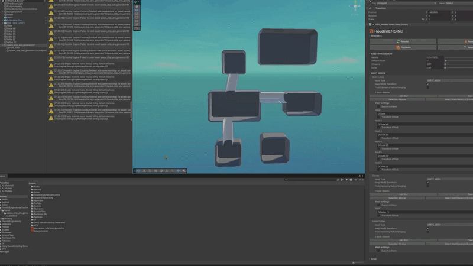Select the Rect transform tool in scene

137,21
